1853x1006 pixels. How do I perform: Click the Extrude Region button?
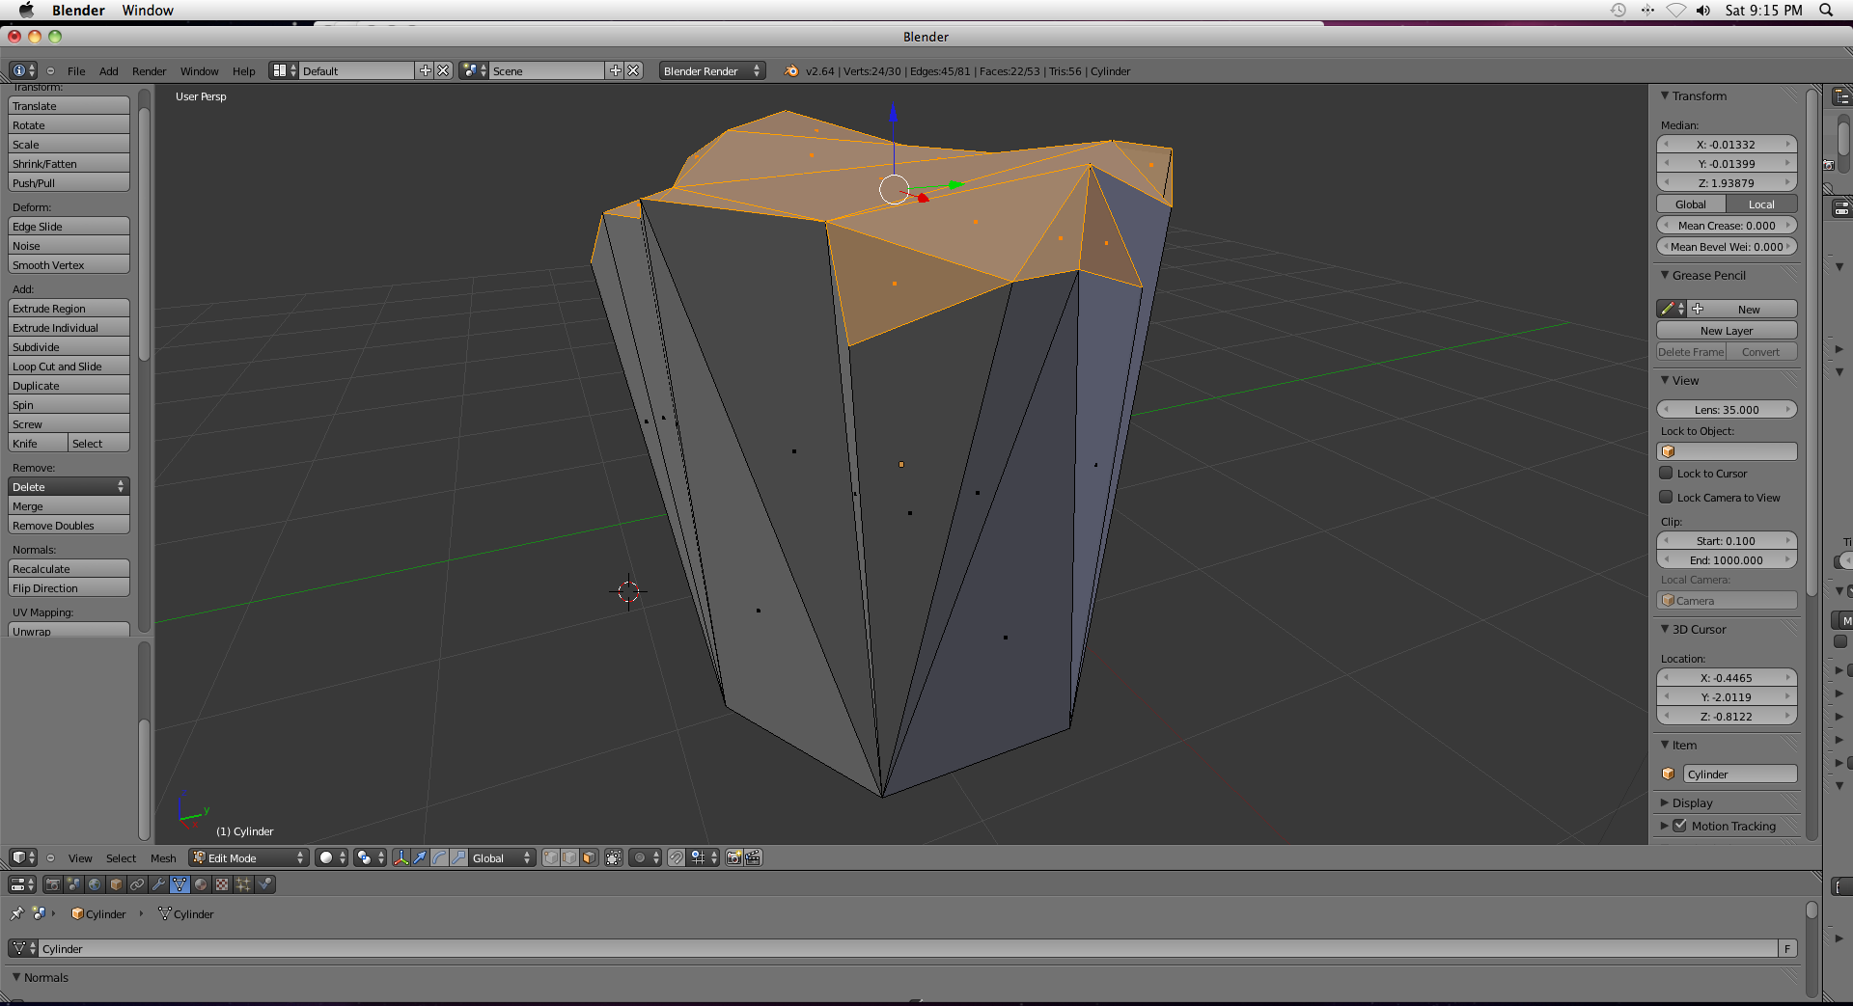click(69, 308)
